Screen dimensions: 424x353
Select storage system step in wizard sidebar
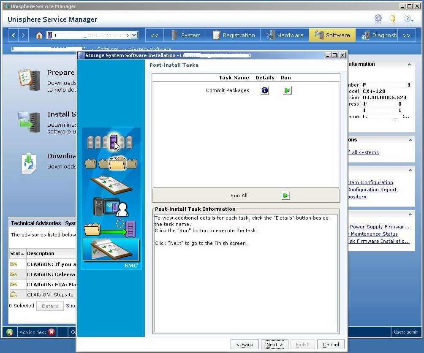point(110,142)
